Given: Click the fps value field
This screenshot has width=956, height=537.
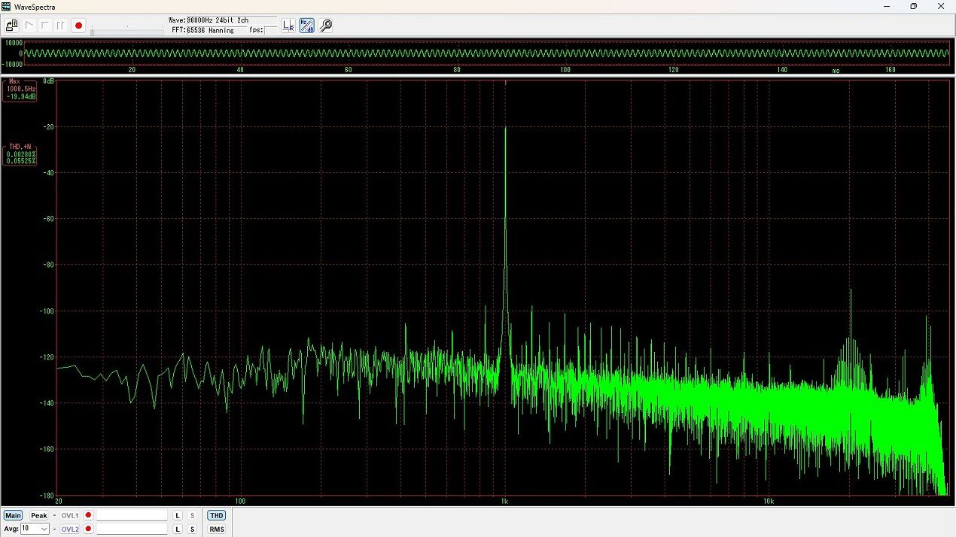Looking at the screenshot, I should [269, 30].
